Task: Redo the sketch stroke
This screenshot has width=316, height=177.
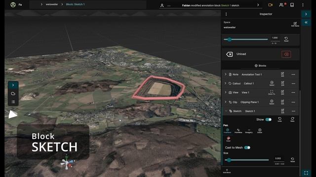Action: tap(292, 119)
